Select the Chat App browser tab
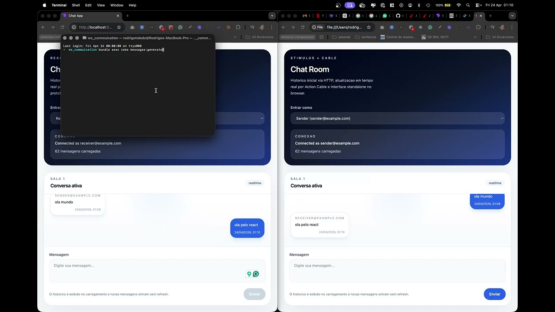Viewport: 555px width, 312px height. (x=91, y=16)
